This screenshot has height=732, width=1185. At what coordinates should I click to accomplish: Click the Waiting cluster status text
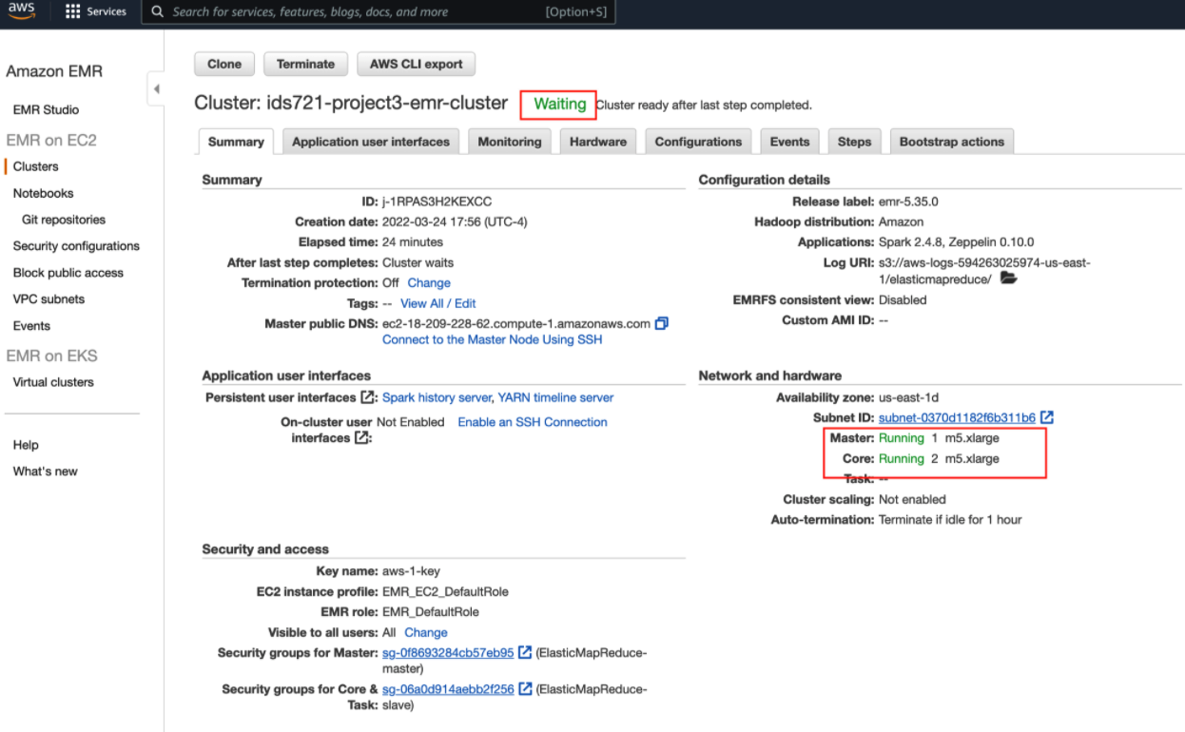point(559,105)
